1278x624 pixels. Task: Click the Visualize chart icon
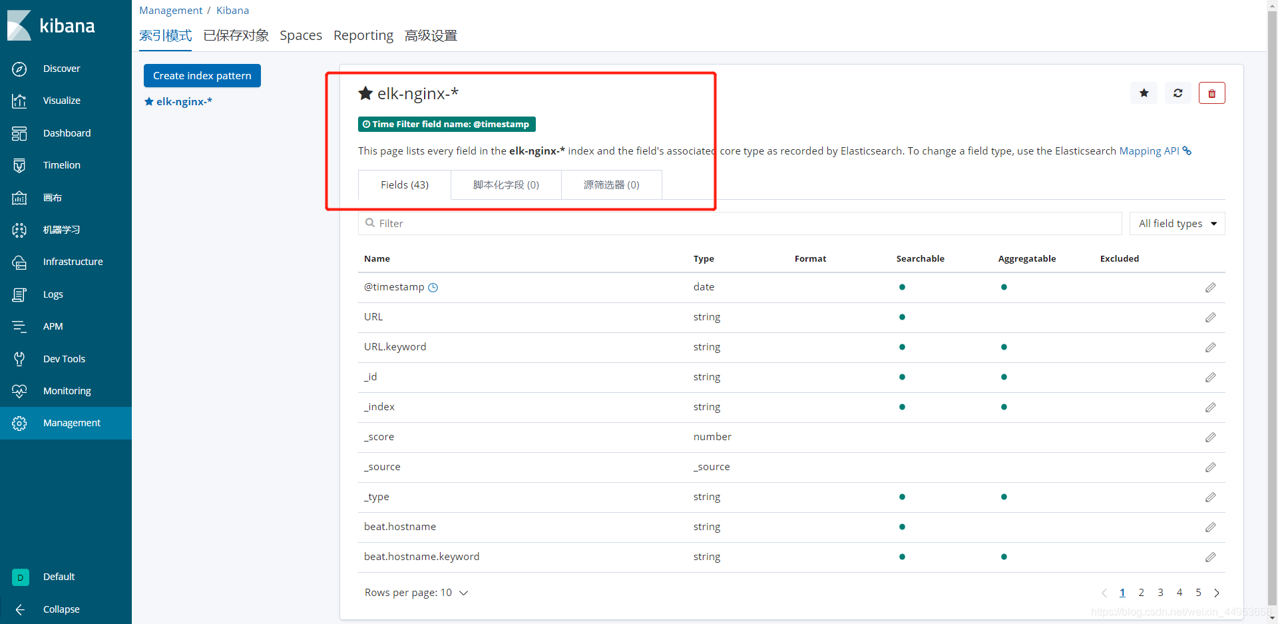(x=19, y=101)
